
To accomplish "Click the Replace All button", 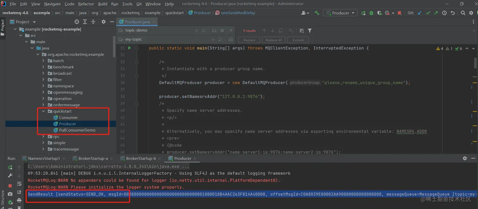I will (273, 40).
